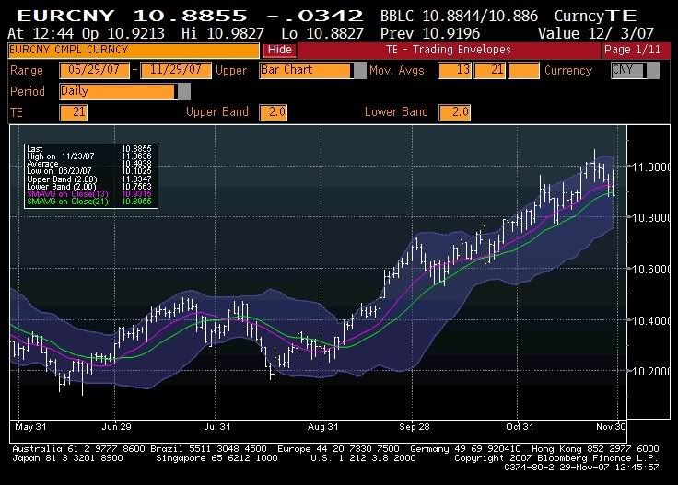The height and width of the screenshot is (485, 678).
Task: Select the empty third moving average field
Action: tap(523, 71)
